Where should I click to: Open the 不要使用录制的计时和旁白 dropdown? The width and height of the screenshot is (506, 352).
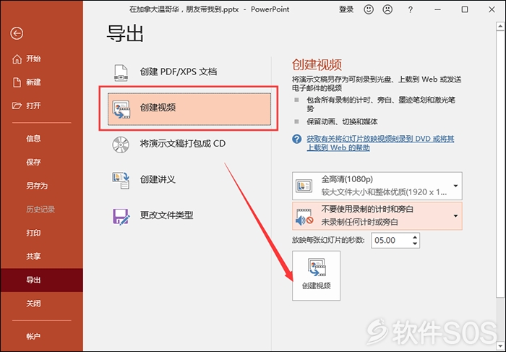[x=377, y=216]
